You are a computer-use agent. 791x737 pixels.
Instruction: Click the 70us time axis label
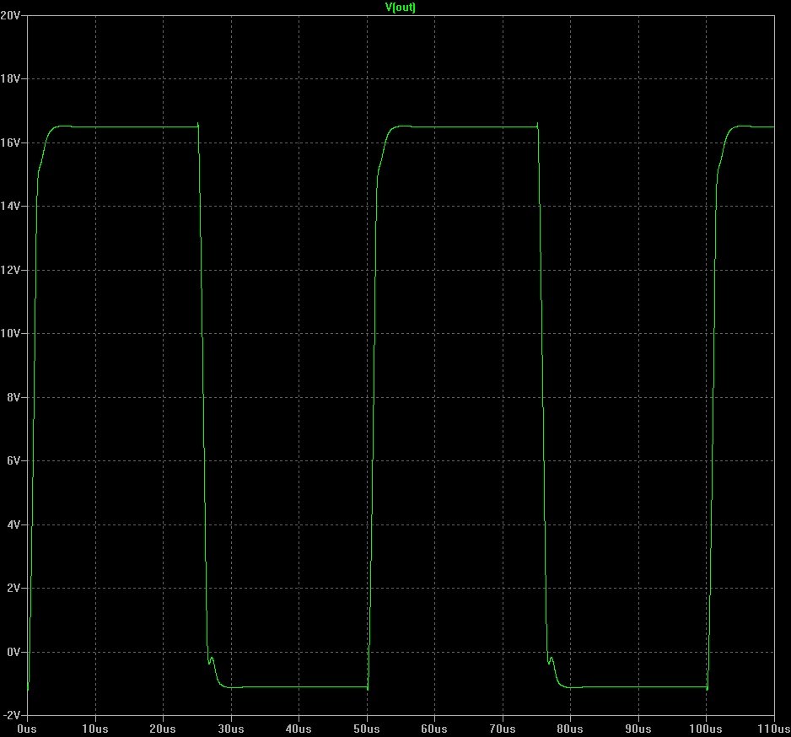pyautogui.click(x=503, y=729)
